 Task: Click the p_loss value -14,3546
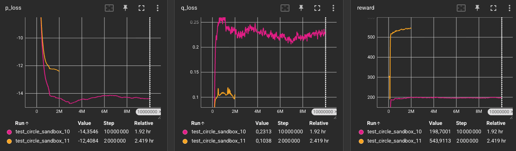tap(88, 132)
